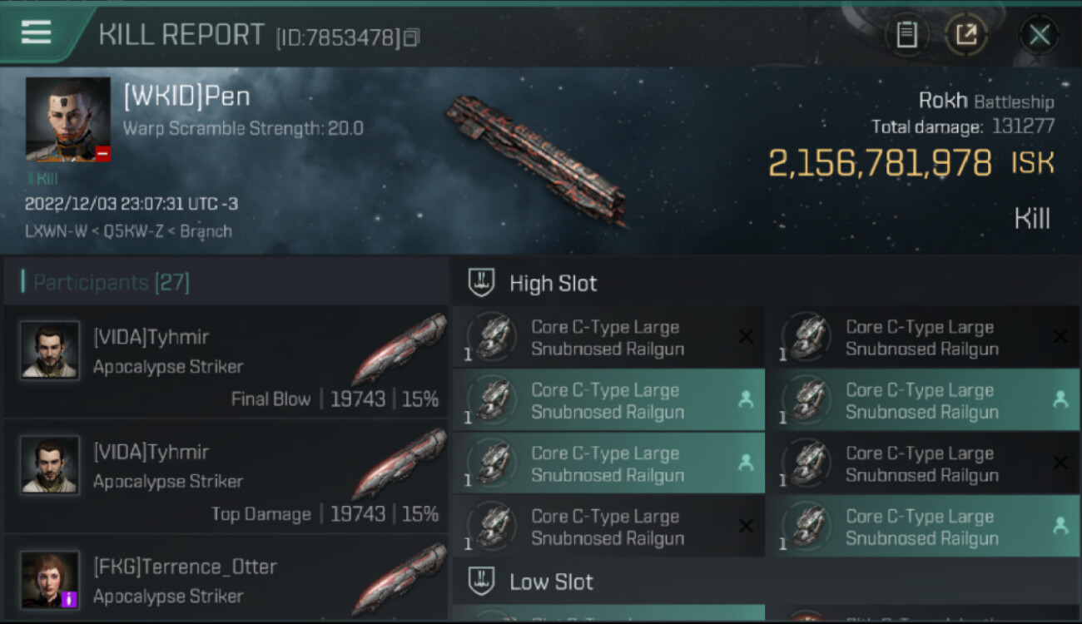This screenshot has height=624, width=1082.
Task: Click the share kill report icon
Action: click(966, 35)
